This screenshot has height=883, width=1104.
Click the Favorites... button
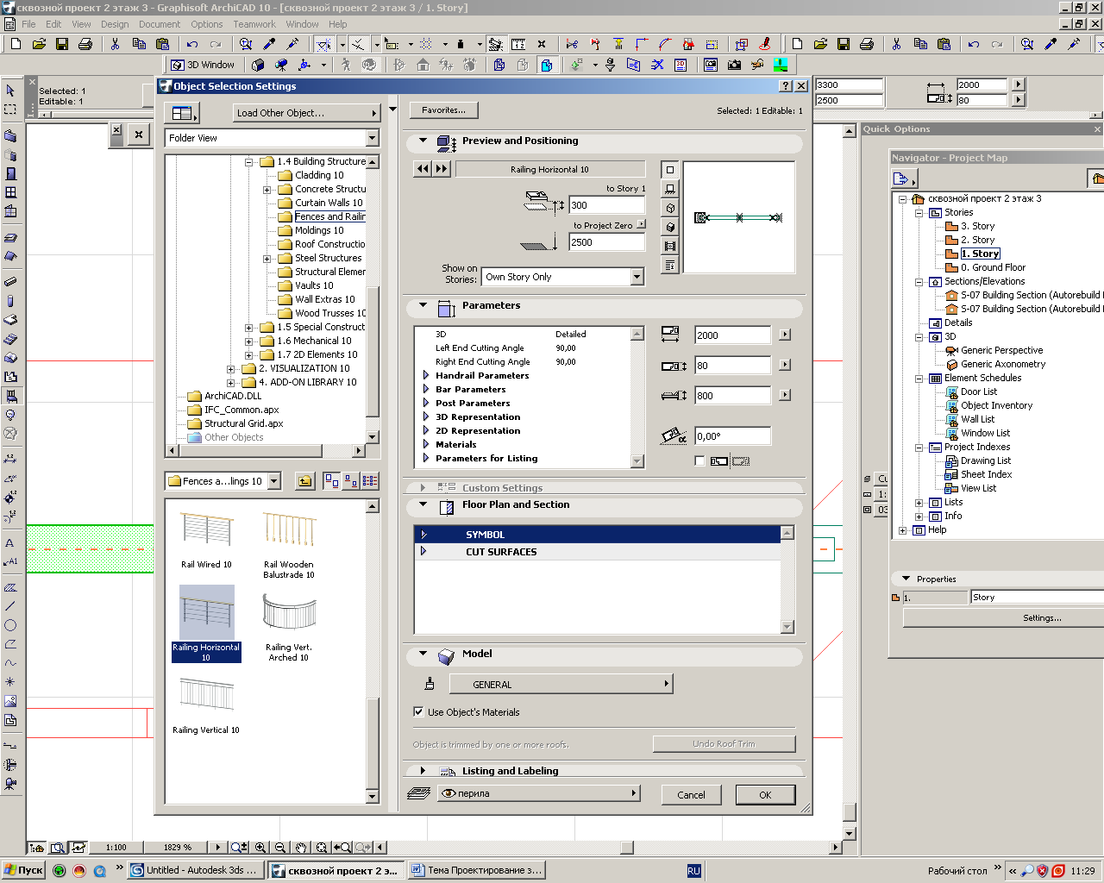pos(444,110)
